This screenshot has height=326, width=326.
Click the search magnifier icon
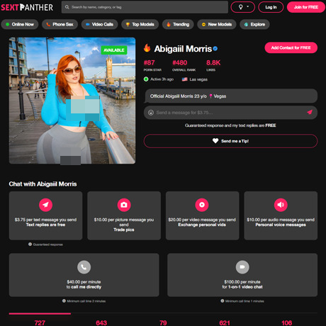67,7
